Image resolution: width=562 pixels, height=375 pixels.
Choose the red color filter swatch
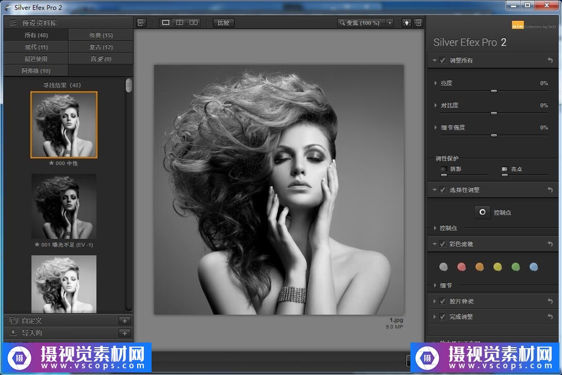[461, 267]
